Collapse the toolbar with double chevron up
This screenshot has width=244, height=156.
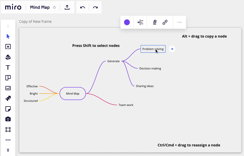(8, 26)
